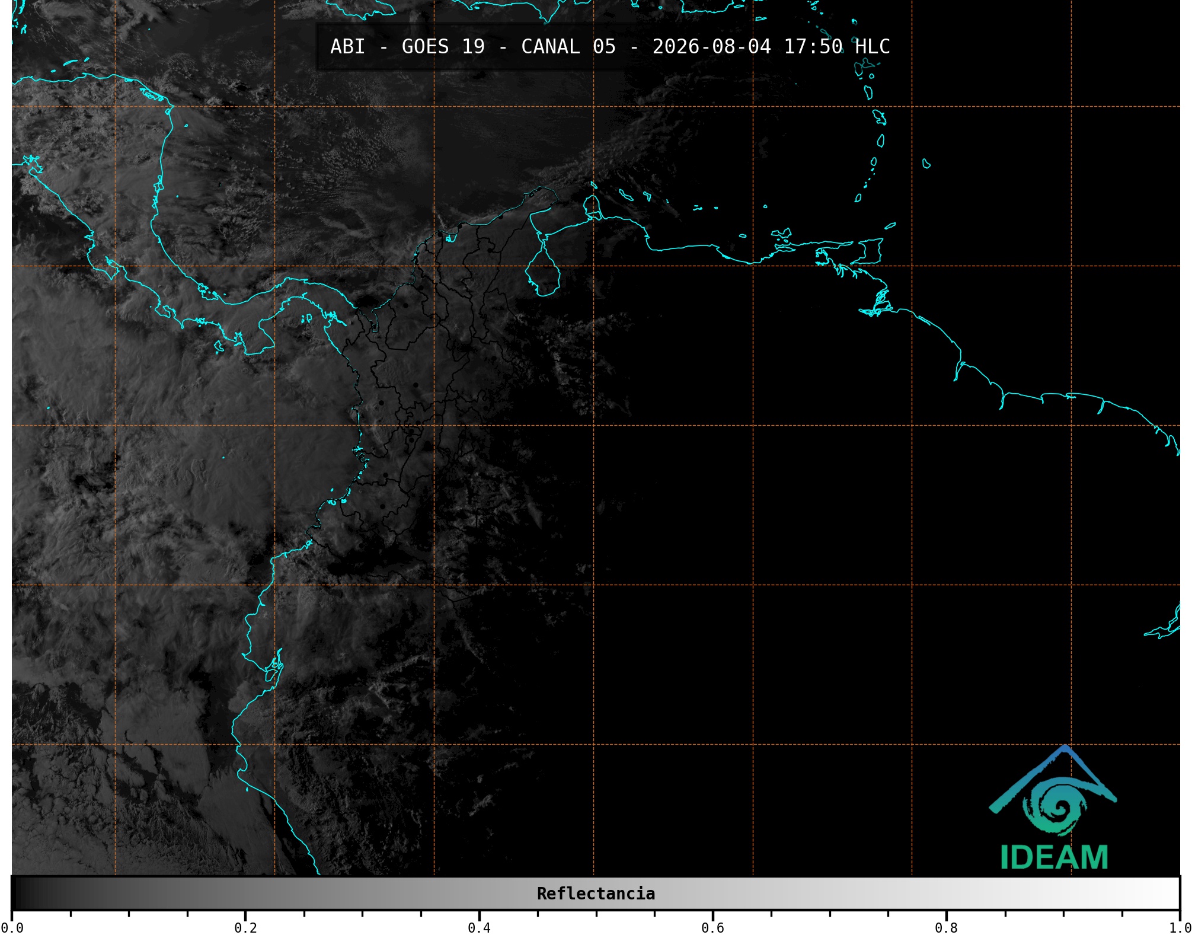Click the 0.6 tick label on colorbar
The width and height of the screenshot is (1192, 935).
[712, 928]
